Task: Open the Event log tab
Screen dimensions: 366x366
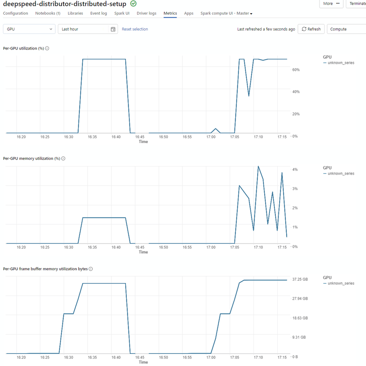Action: click(99, 14)
